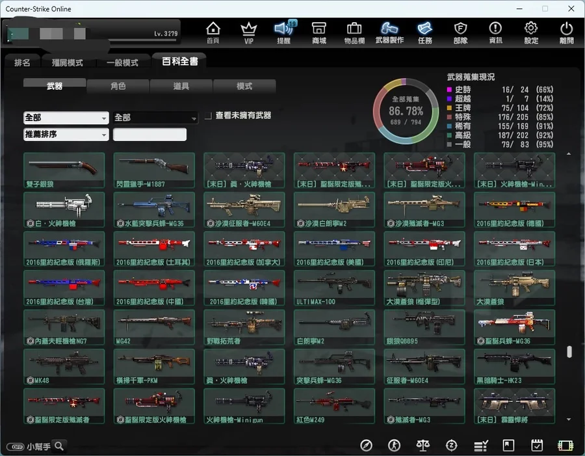Image resolution: width=585 pixels, height=456 pixels.
Task: Open the 物品欄 inventory briefcase icon
Action: click(354, 32)
